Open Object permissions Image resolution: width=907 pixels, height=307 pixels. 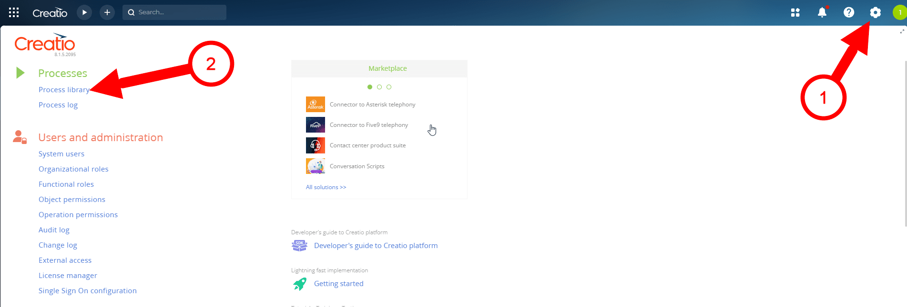[x=72, y=200]
